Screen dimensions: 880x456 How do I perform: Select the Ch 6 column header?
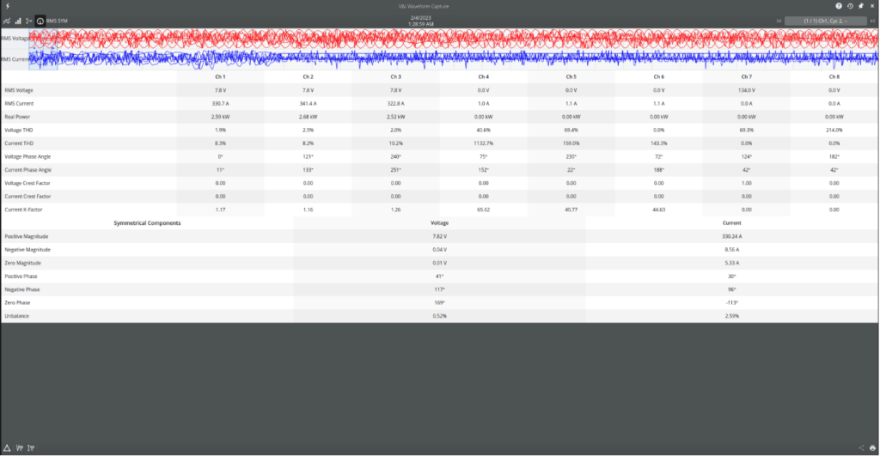click(x=659, y=76)
